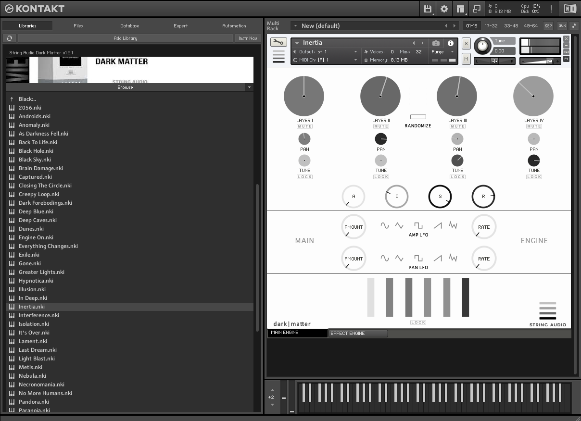This screenshot has height=421, width=581.
Task: Open the multi rack preset dropdown arrow
Action: 295,26
